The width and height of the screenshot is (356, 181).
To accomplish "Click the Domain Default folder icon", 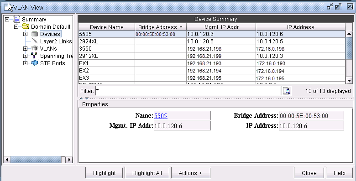I will pos(26,27).
